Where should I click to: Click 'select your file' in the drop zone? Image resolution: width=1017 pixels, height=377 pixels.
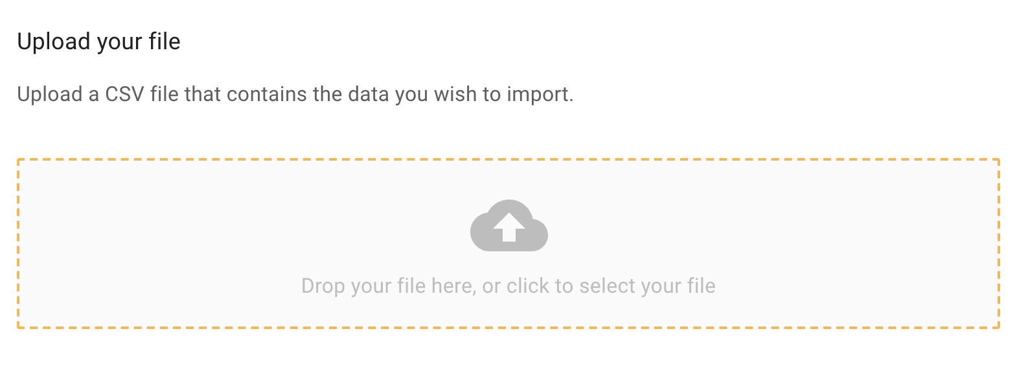tap(646, 286)
